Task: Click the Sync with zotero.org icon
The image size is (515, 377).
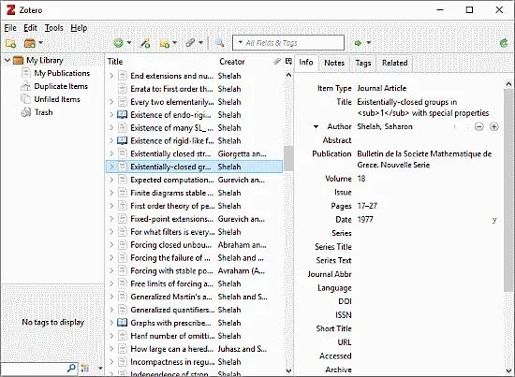Action: (504, 43)
